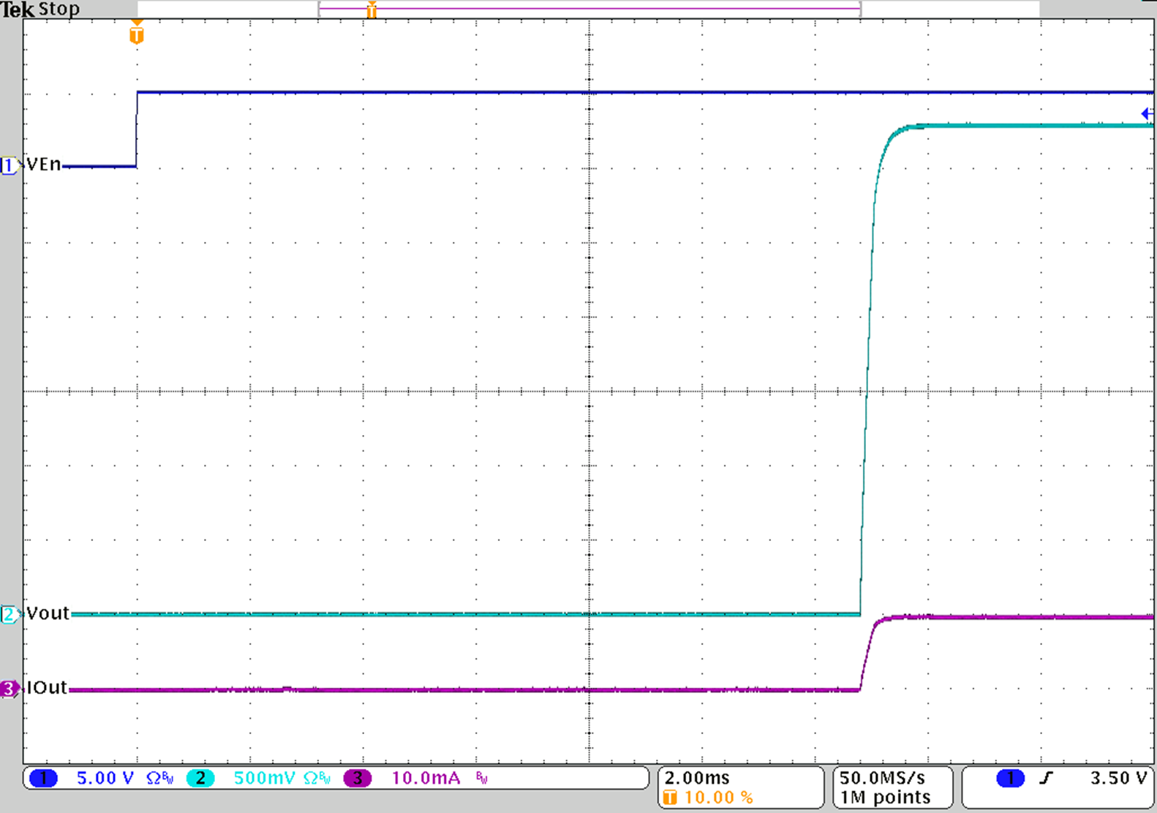
Task: Click the 2.00ms timebase readout
Action: coord(697,778)
